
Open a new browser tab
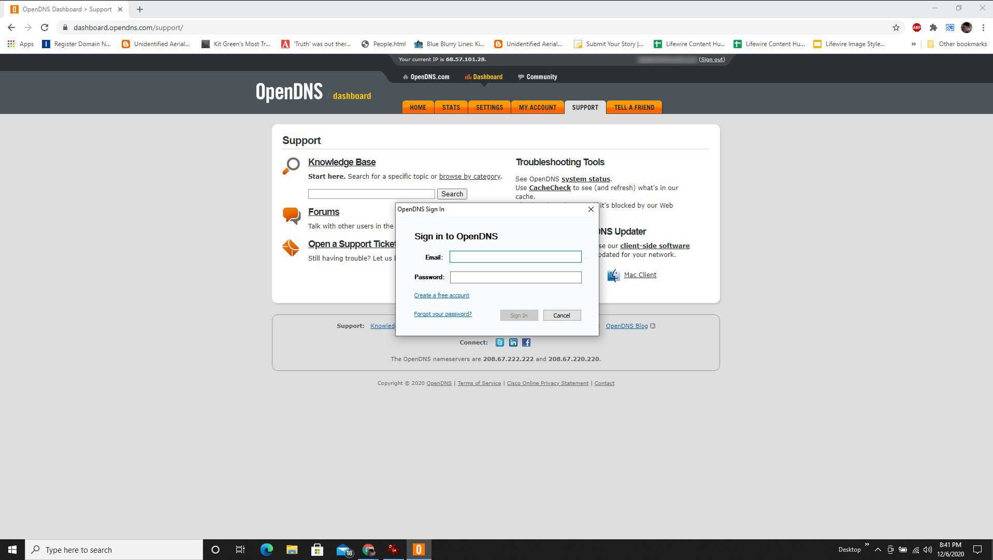[139, 9]
